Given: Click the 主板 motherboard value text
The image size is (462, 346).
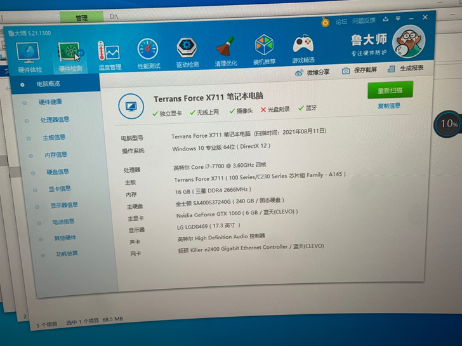Looking at the screenshot, I should coord(260,177).
